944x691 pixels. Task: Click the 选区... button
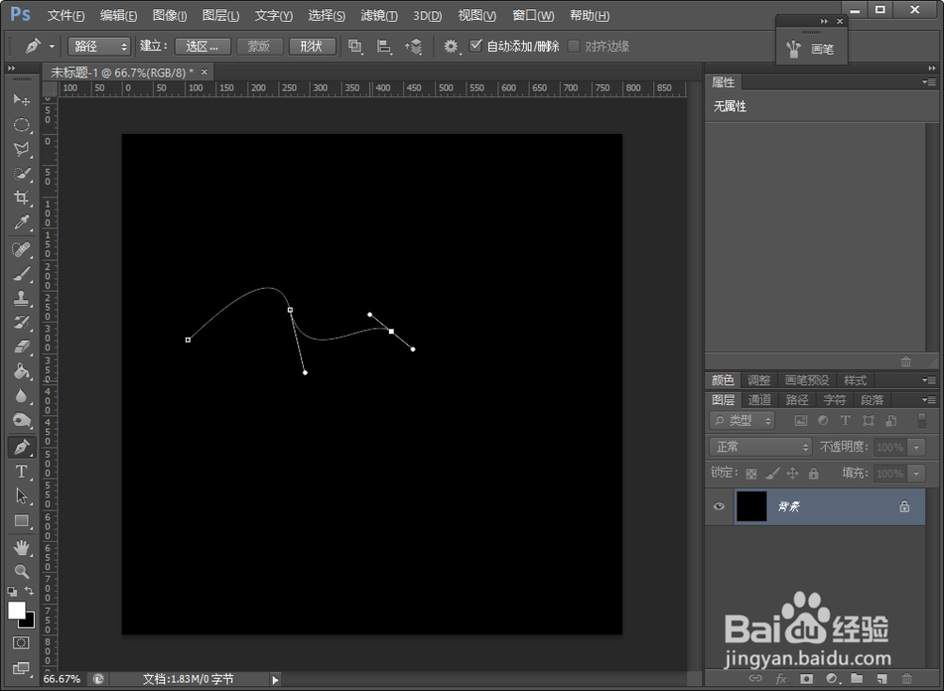tap(203, 46)
